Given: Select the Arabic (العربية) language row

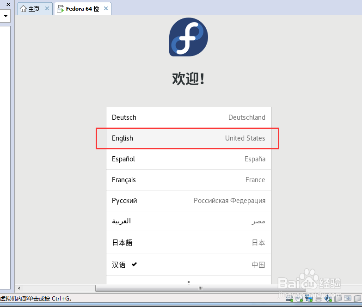Looking at the screenshot, I should [x=188, y=221].
